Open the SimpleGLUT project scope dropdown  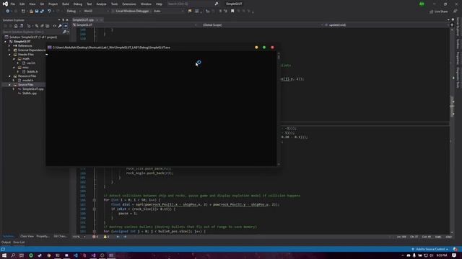click(x=135, y=25)
